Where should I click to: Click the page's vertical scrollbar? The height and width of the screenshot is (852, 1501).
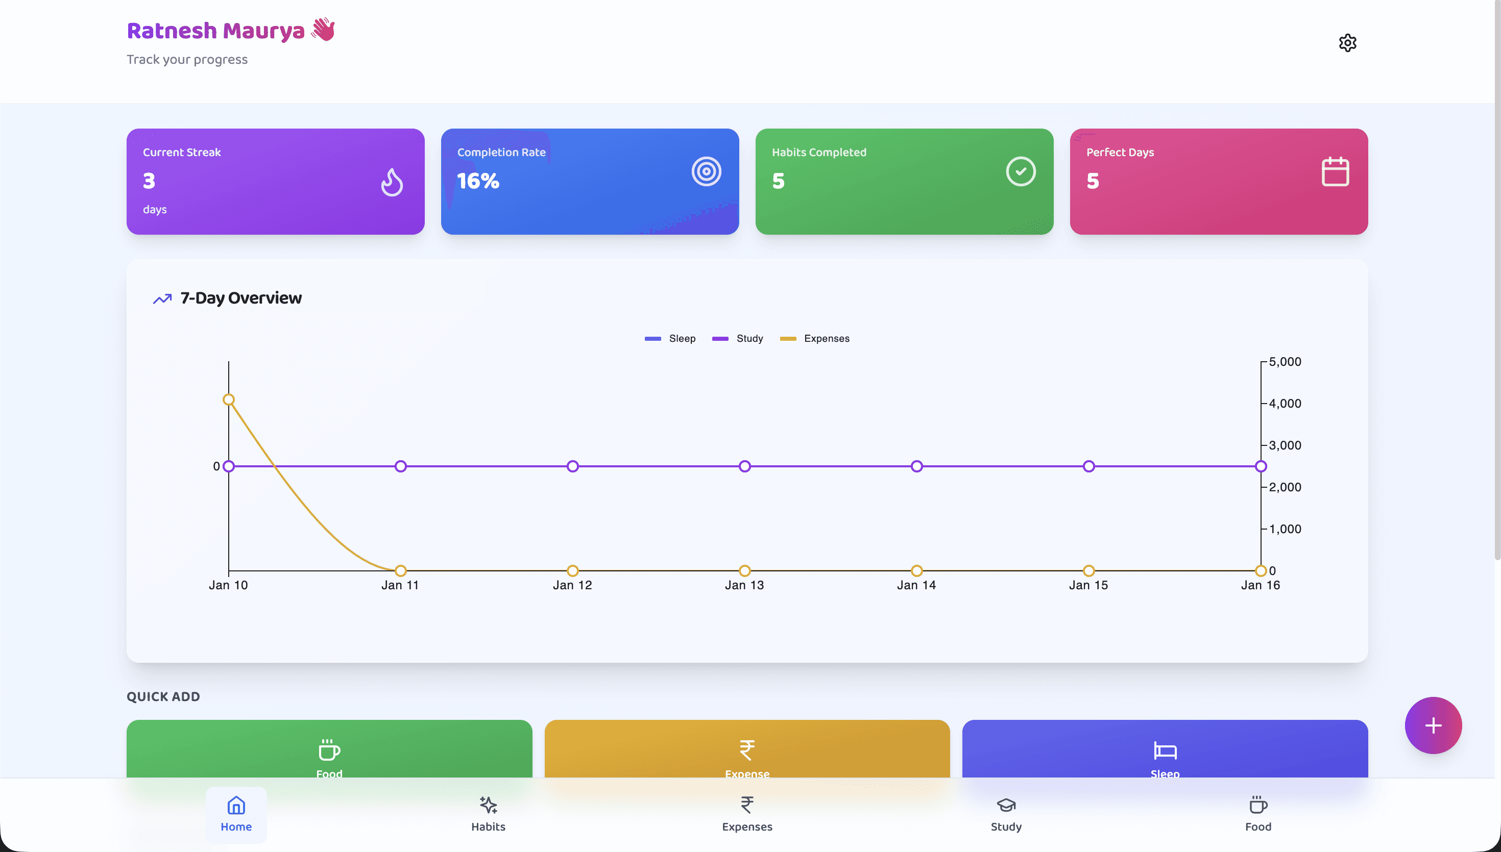click(1497, 281)
